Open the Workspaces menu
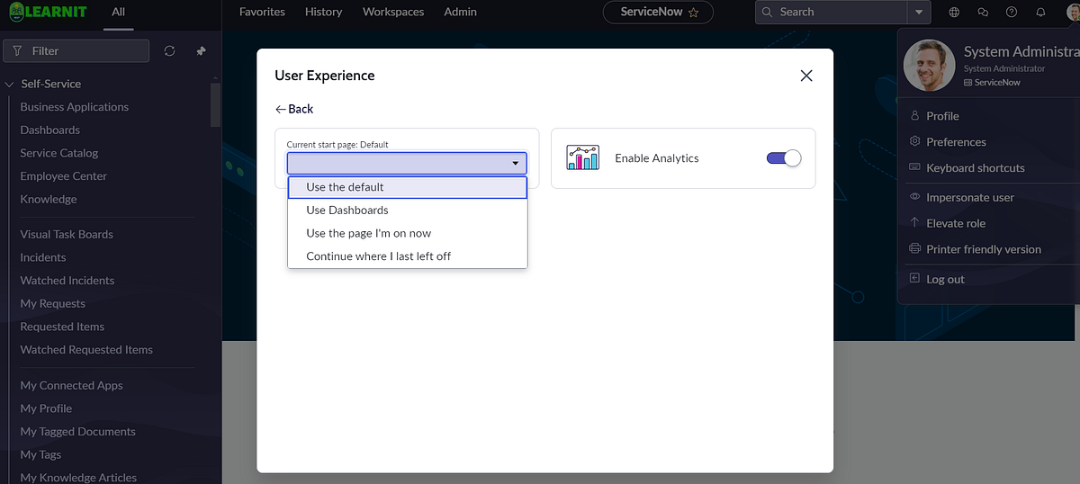 click(393, 12)
